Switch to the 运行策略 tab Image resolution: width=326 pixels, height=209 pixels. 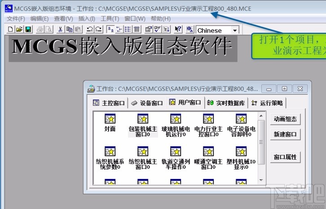tap(267, 103)
